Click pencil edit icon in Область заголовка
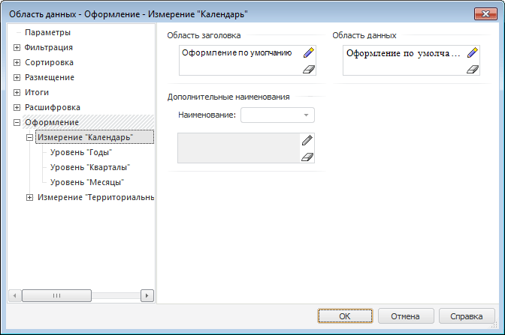 (308, 53)
